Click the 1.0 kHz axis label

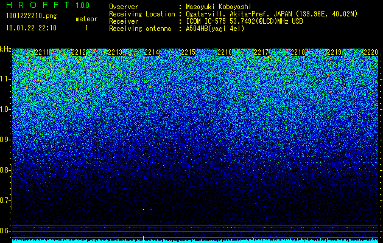pyautogui.click(x=5, y=109)
